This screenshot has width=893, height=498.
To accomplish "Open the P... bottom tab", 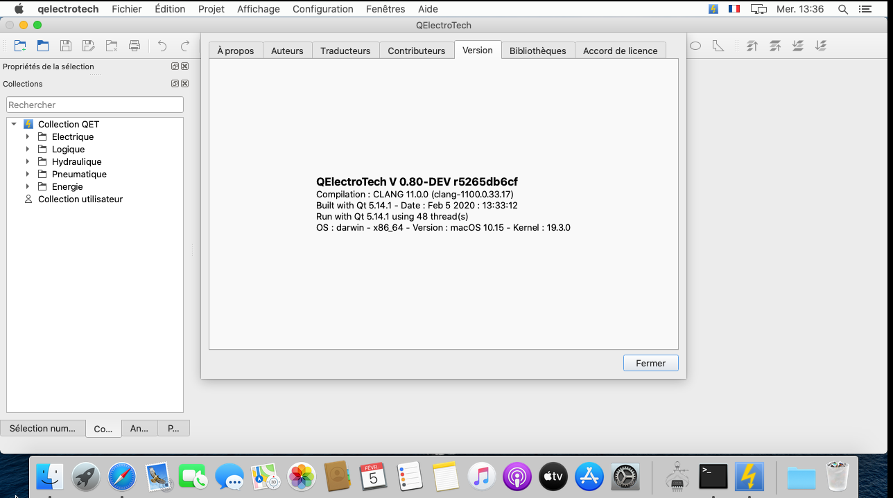I will point(173,428).
